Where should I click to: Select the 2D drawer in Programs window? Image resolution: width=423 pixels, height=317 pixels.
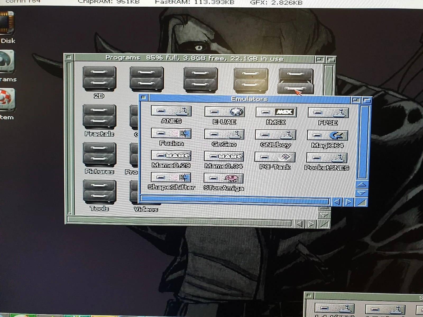[99, 79]
